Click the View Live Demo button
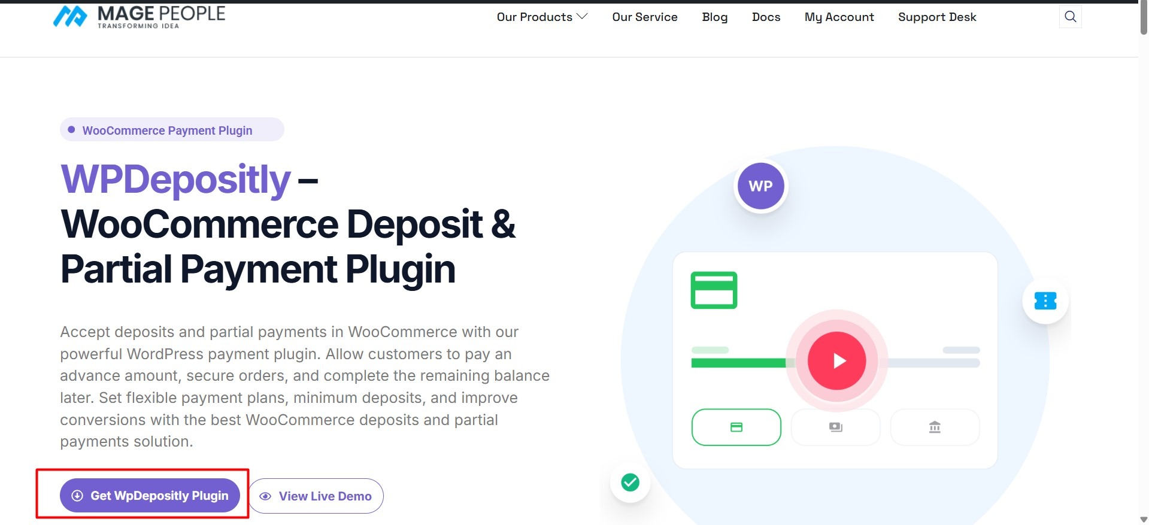 [x=316, y=496]
